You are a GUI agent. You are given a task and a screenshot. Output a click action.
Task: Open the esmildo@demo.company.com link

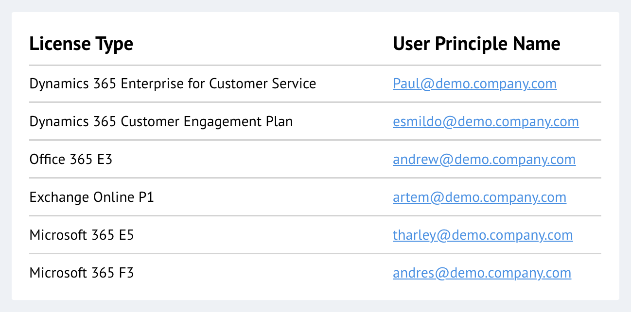[x=486, y=121]
